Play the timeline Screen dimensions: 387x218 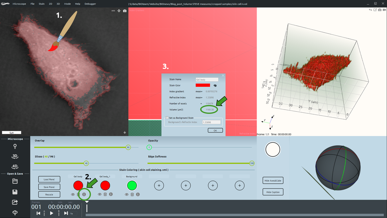pos(52,213)
